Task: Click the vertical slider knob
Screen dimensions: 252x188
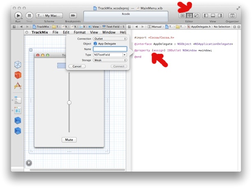Action: coord(69,103)
